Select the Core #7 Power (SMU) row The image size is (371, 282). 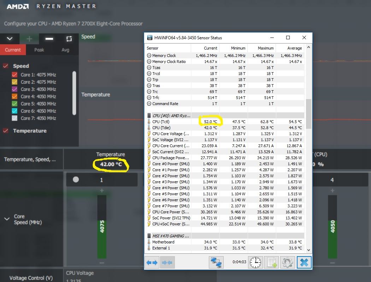point(224,206)
